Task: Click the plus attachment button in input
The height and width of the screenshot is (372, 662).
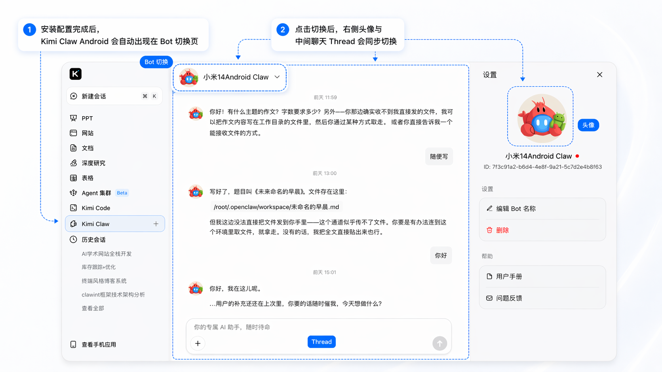Action: point(198,343)
